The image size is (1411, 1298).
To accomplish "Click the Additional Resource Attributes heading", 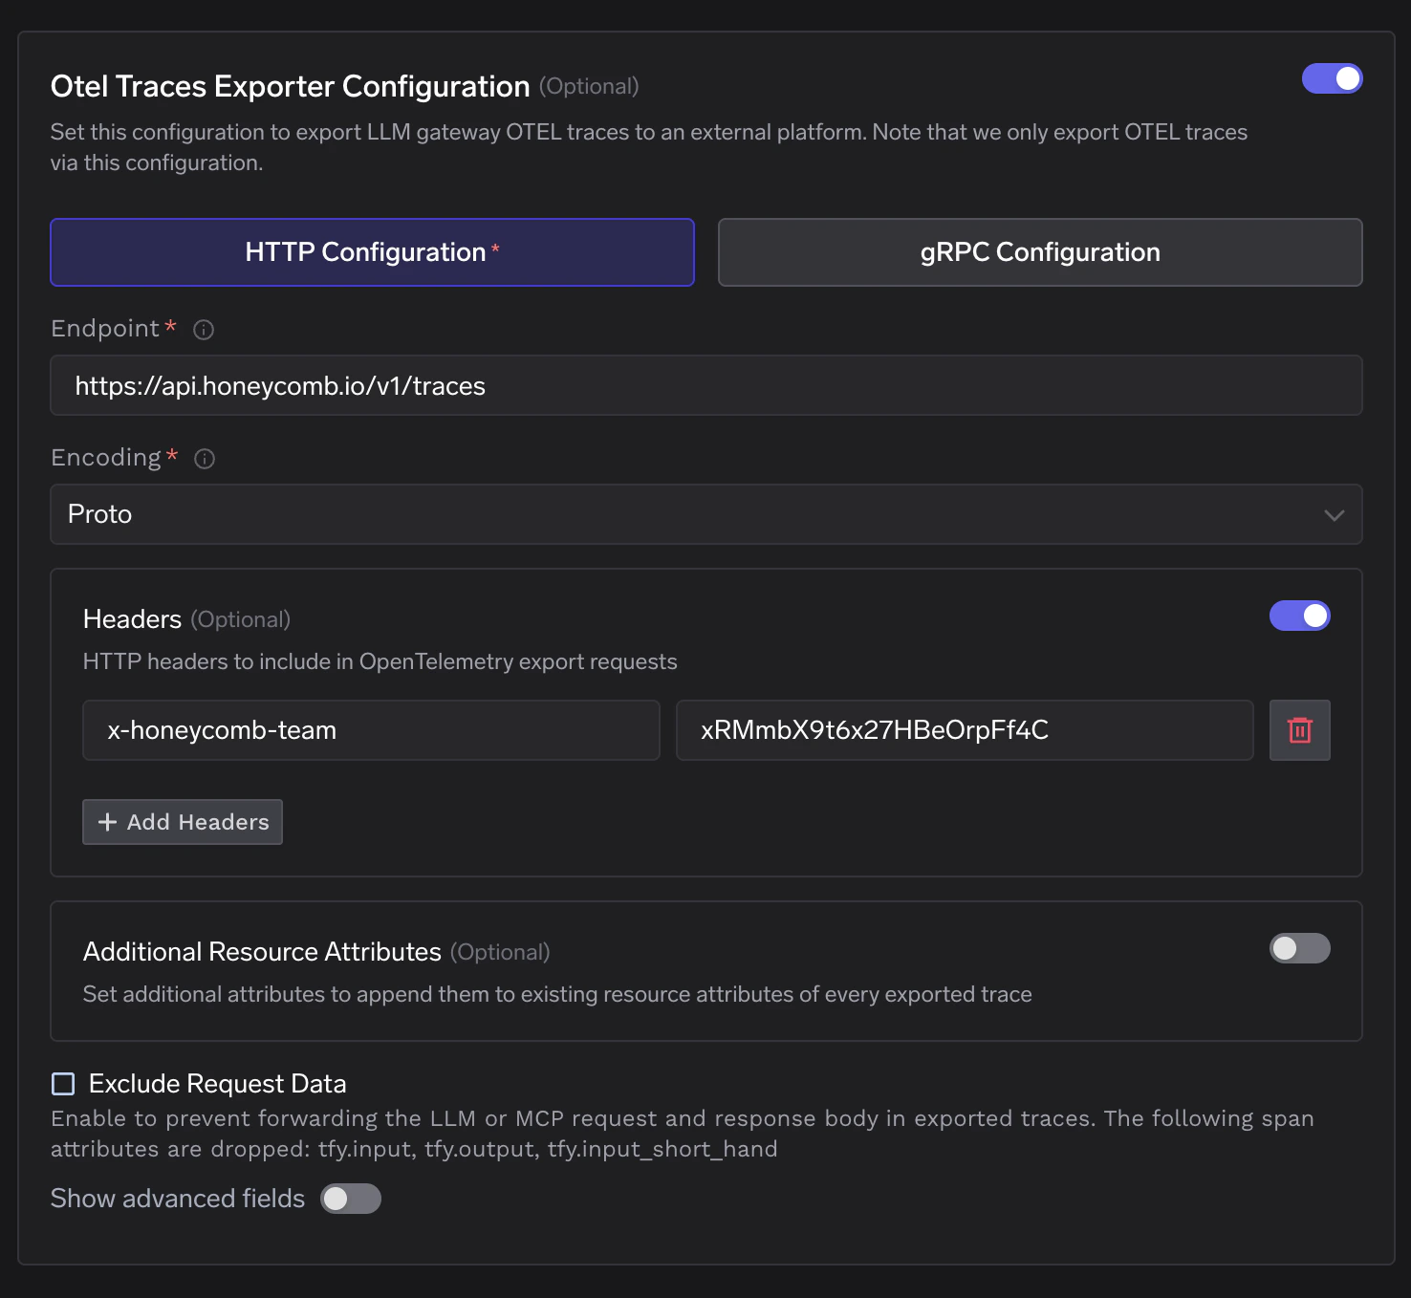I will pyautogui.click(x=263, y=952).
